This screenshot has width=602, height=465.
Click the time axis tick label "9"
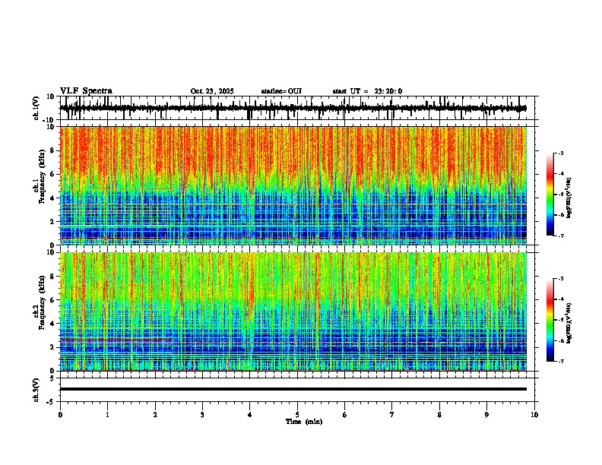[486, 415]
